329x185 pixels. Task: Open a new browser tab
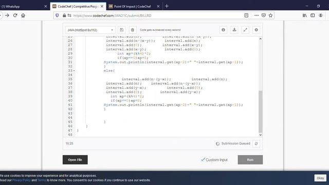[167, 6]
